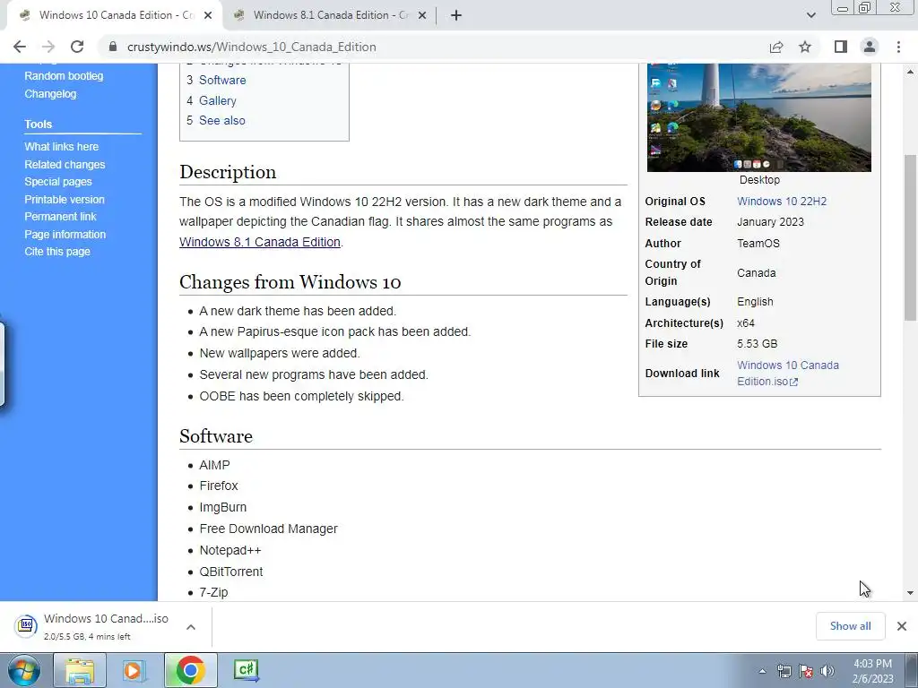
Task: Reload the page with the refresh icon
Action: pyautogui.click(x=77, y=47)
